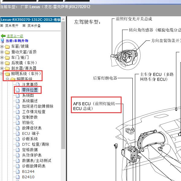Image resolution: width=181 pixels, height=181 pixels.
Task: Expand the 后视镜（车外） tree node
Action: click(2, 63)
